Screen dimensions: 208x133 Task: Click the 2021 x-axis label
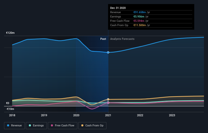coord(108,115)
